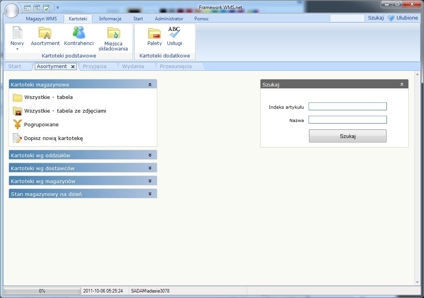The height and width of the screenshot is (298, 424).
Task: Click the Indeks artykułu input field
Action: [x=347, y=106]
